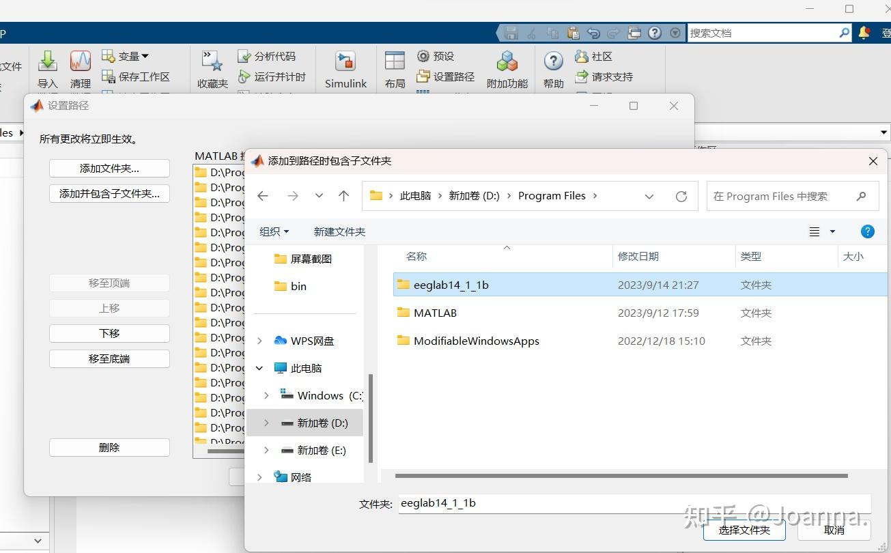
Task: Click the 导入 (Import) icon
Action: tap(47, 66)
